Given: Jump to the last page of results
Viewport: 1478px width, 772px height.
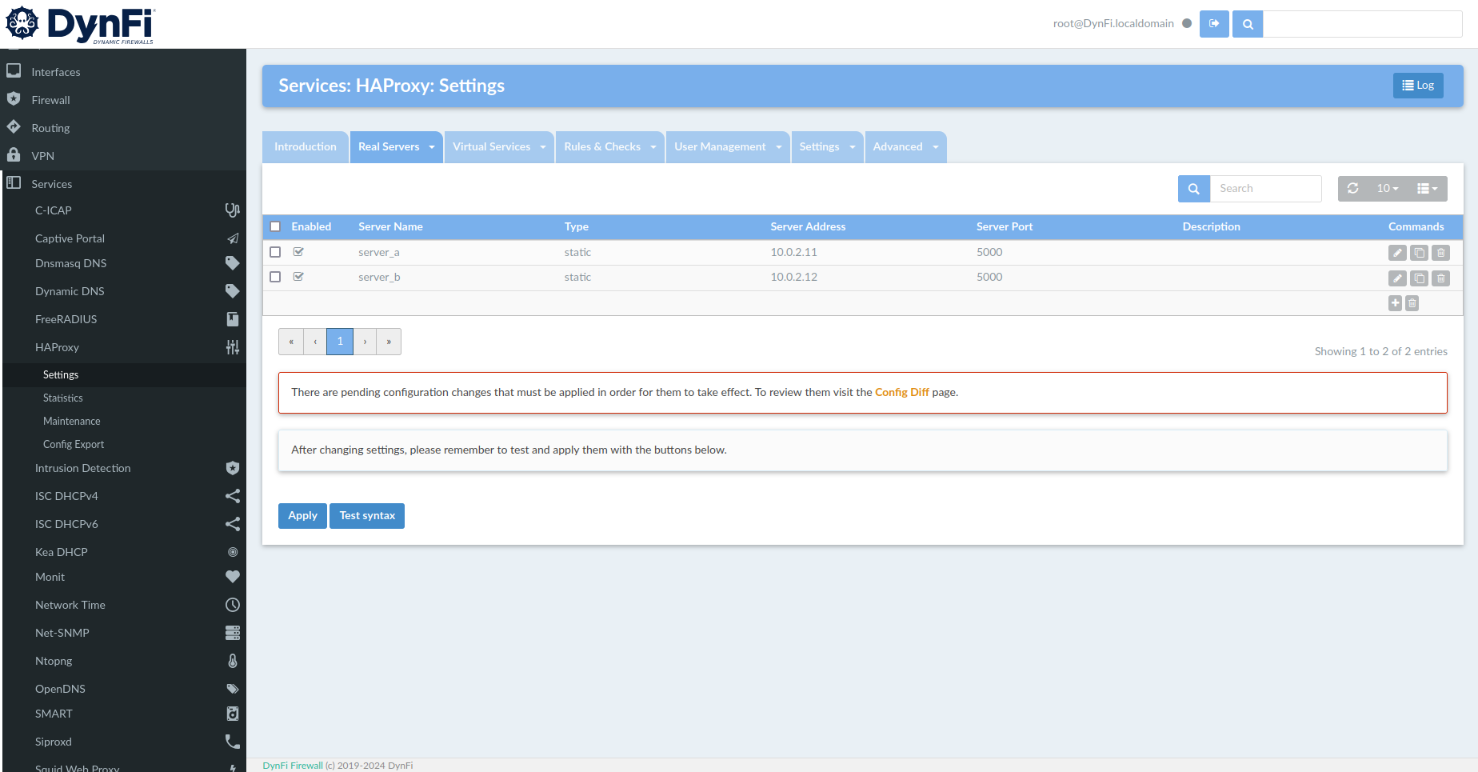Looking at the screenshot, I should tap(389, 342).
